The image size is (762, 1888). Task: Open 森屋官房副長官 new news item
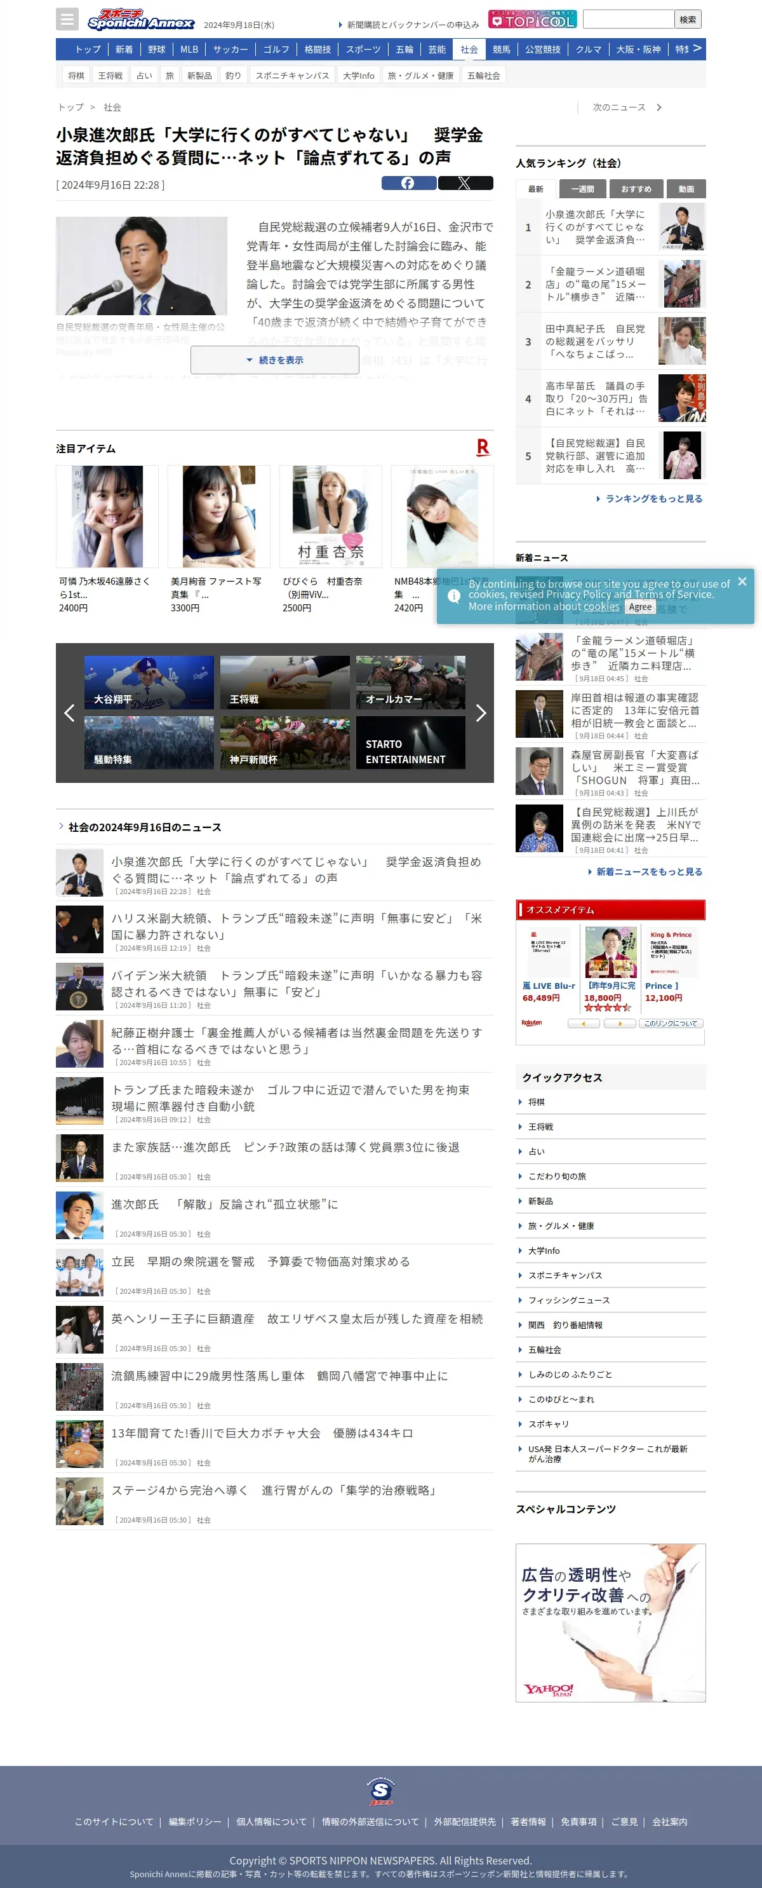[x=611, y=771]
